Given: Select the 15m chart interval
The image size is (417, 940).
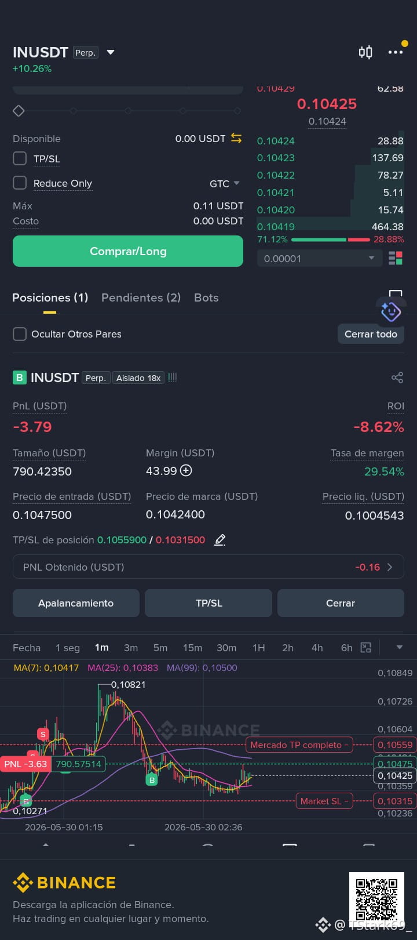Looking at the screenshot, I should pyautogui.click(x=192, y=648).
